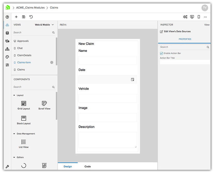Open Claims-form settings gear

52,63
